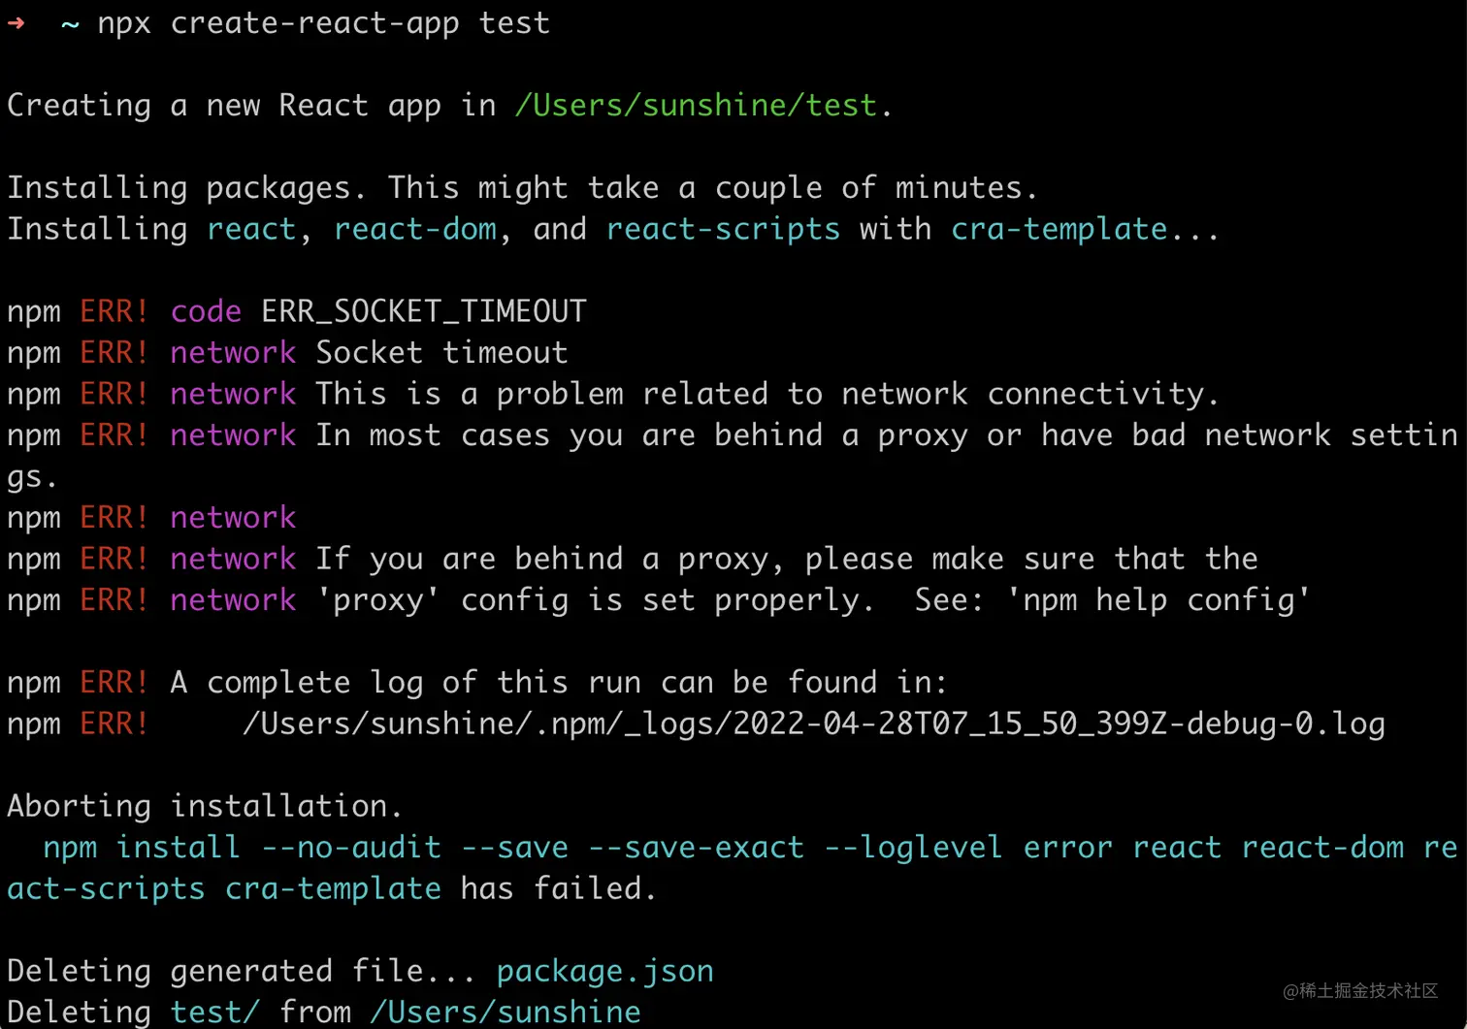Click the 'npx create-react-app test' command text
This screenshot has width=1467, height=1029.
(323, 23)
